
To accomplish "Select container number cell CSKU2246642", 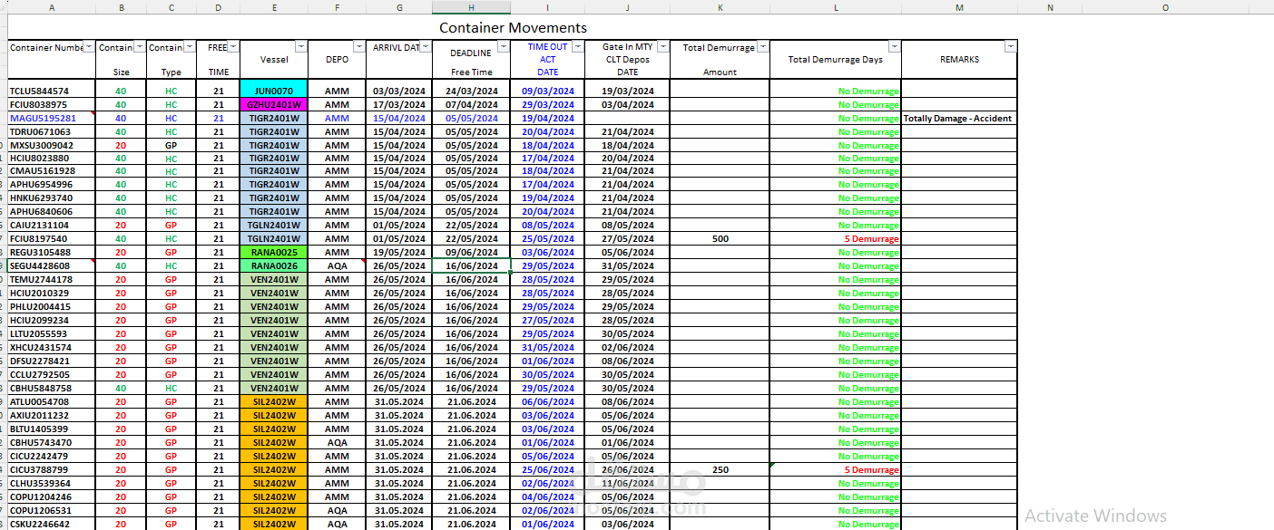I will (x=51, y=524).
